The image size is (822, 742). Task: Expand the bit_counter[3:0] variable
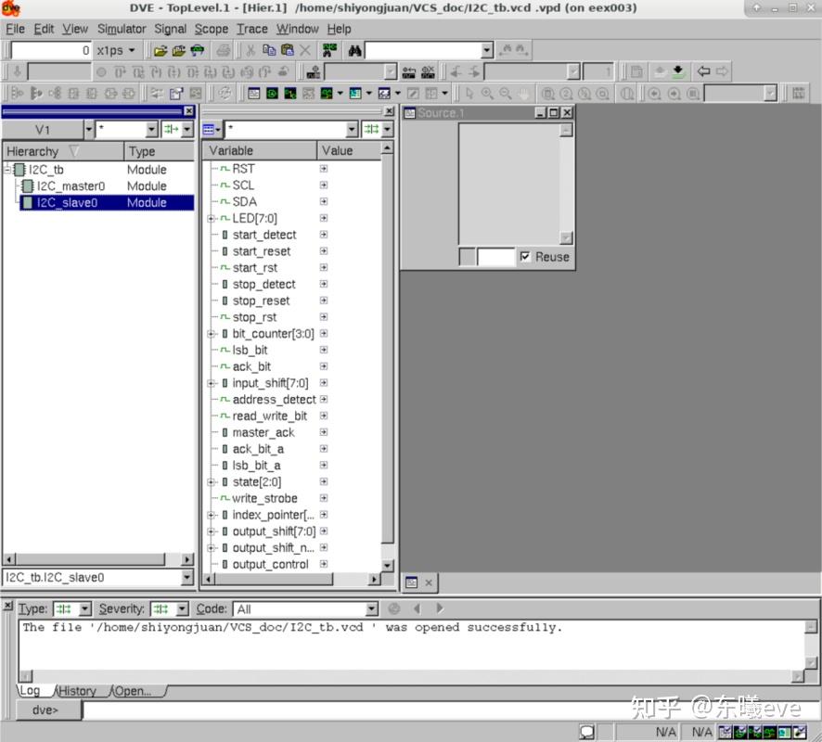(x=211, y=334)
